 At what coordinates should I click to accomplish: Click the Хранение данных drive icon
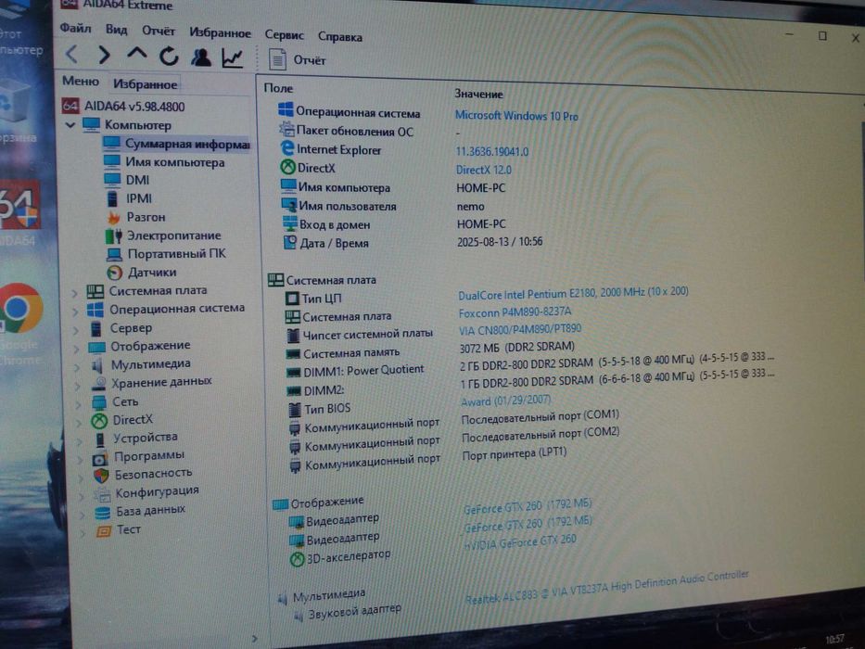point(99,384)
